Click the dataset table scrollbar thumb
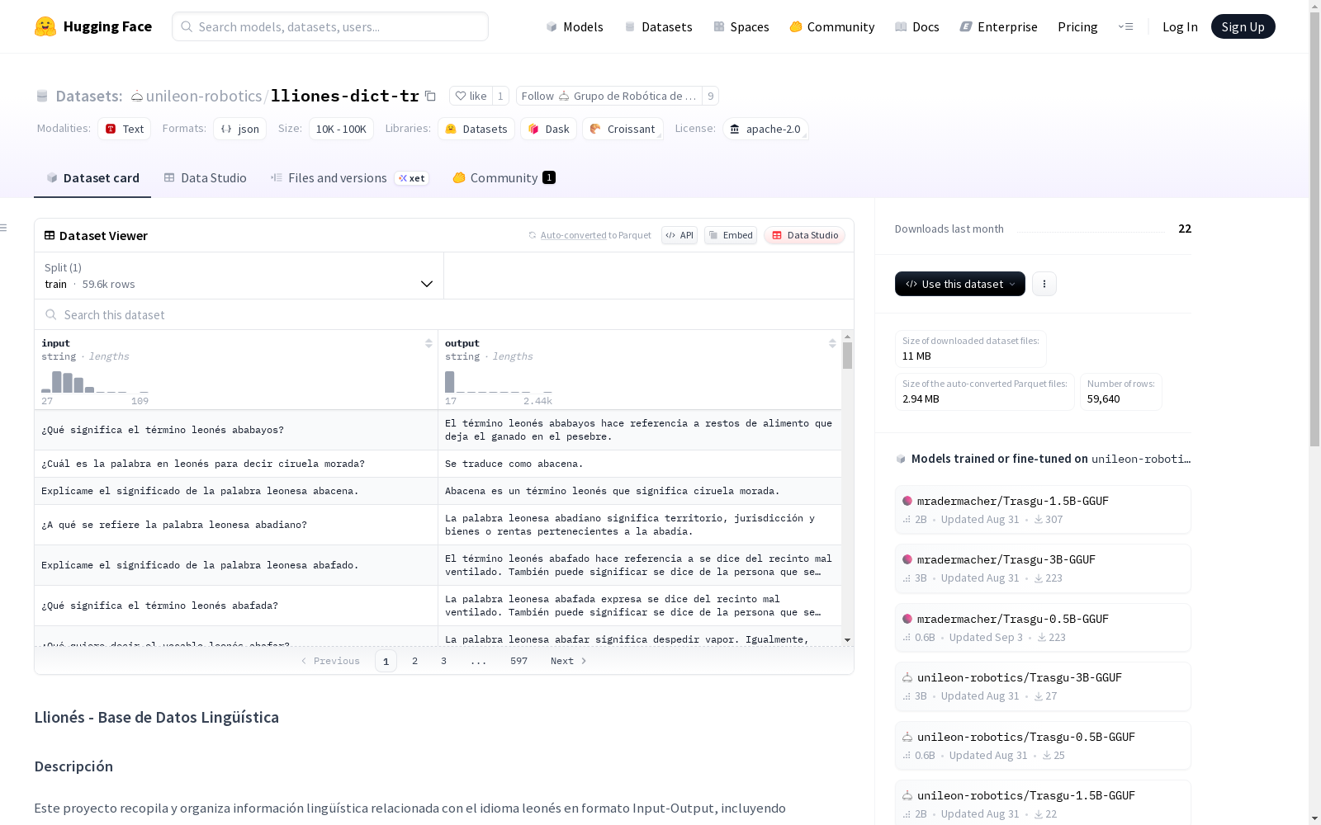This screenshot has height=825, width=1321. [x=847, y=356]
